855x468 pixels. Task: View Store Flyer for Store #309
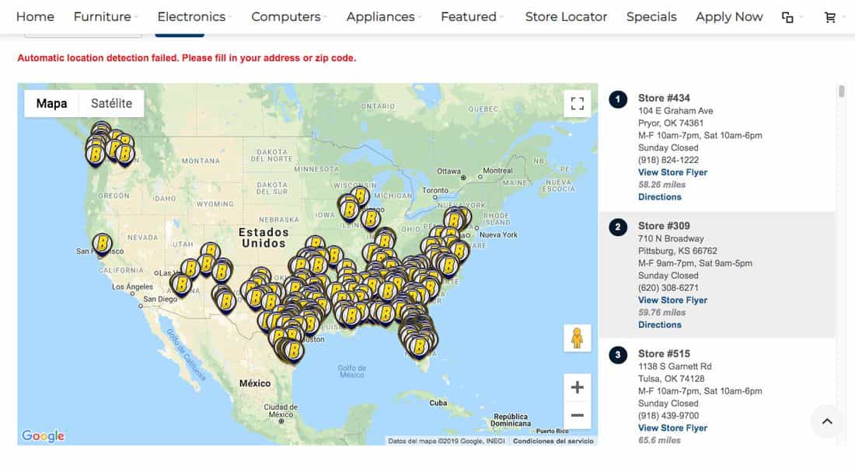point(672,300)
